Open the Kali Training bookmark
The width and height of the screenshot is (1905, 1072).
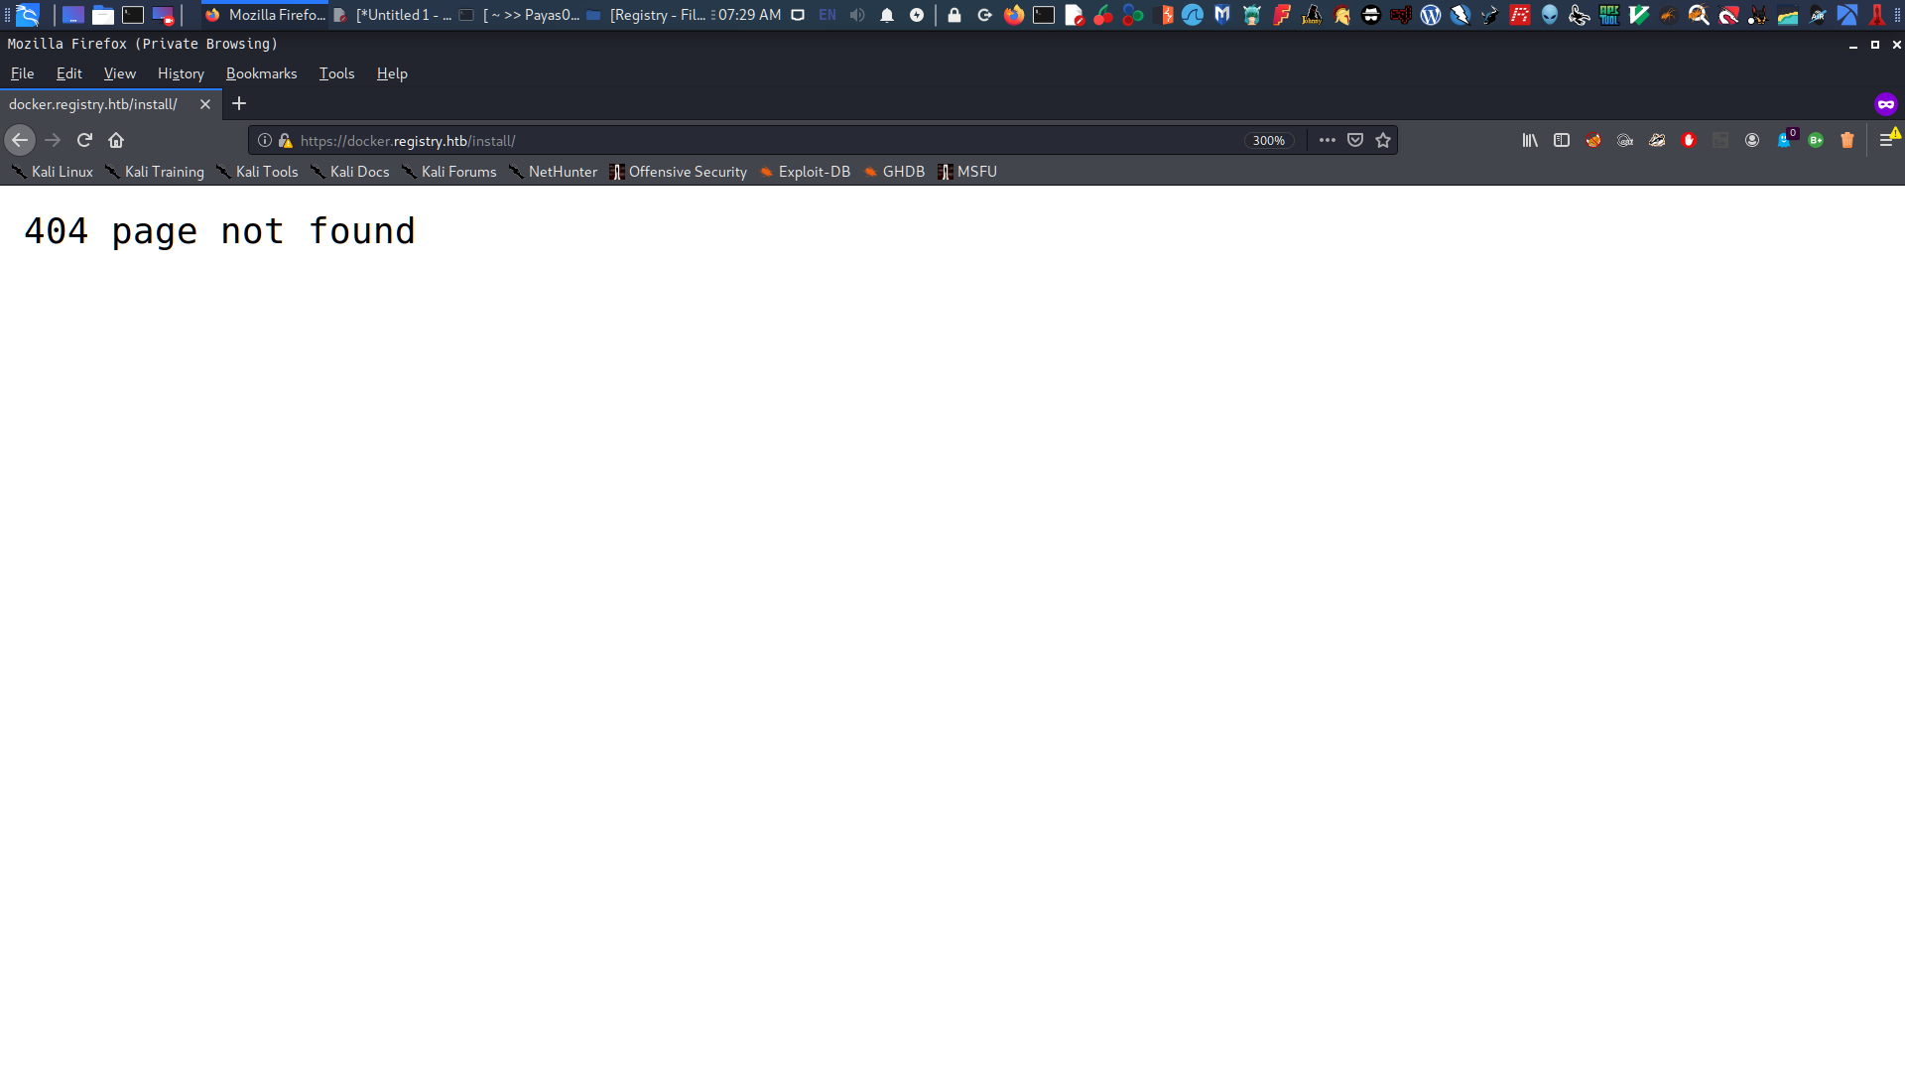(x=155, y=172)
